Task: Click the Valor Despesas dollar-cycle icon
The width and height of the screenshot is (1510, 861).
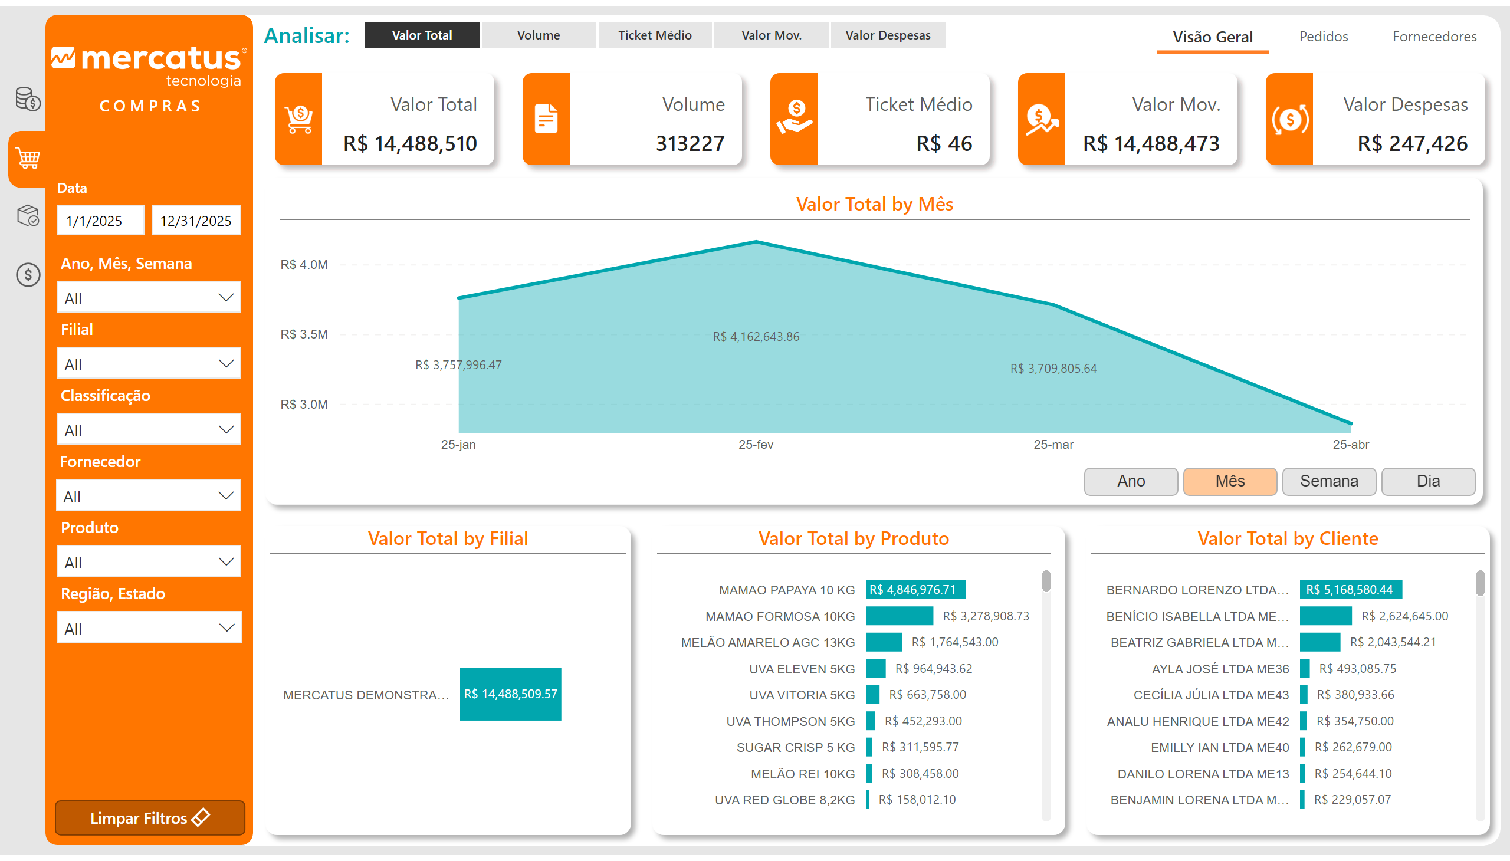Action: pos(1289,120)
